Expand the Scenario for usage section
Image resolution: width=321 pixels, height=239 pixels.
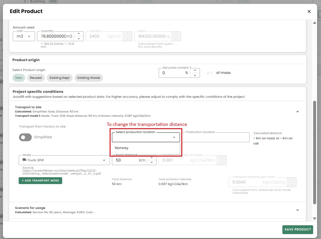[297, 210]
